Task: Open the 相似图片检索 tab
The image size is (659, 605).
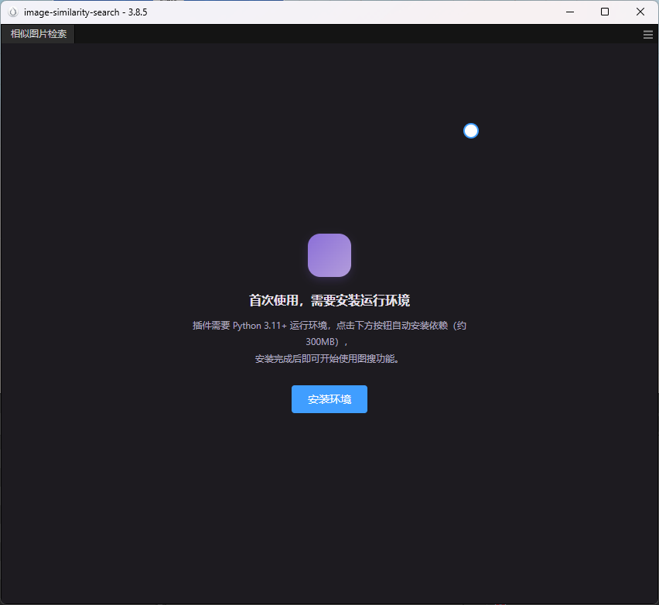Action: [38, 33]
